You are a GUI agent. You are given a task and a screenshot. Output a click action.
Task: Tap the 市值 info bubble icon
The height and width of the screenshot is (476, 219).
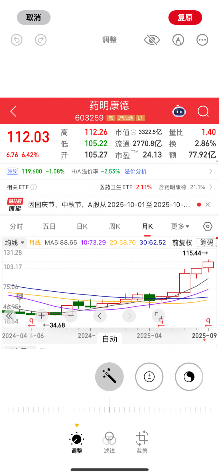tap(133, 132)
